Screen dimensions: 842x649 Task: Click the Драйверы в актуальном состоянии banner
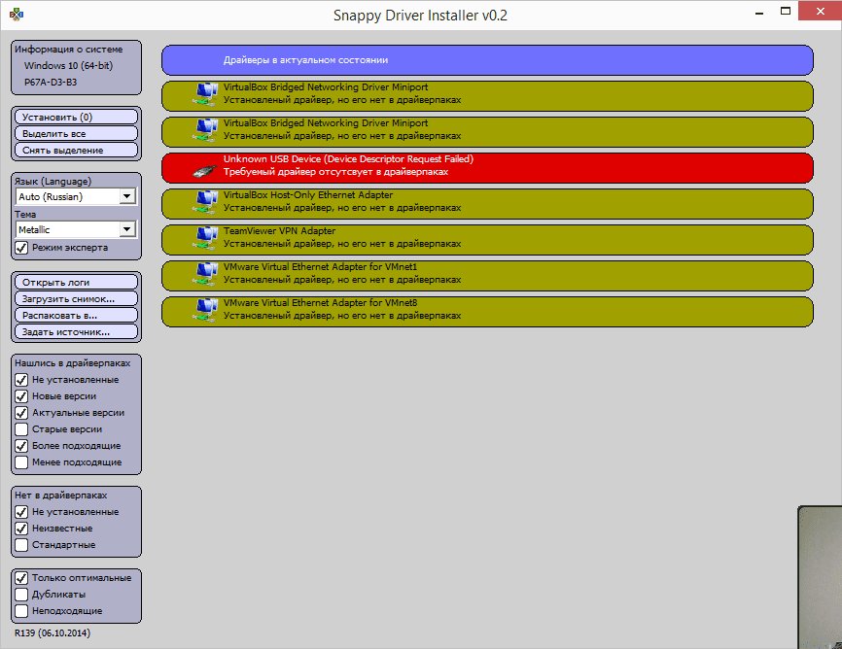(487, 60)
